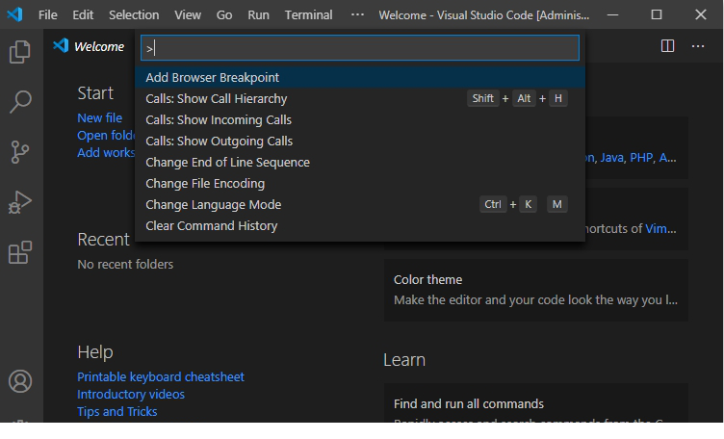Open the Run and Debug view
This screenshot has height=439, width=724.
click(20, 202)
